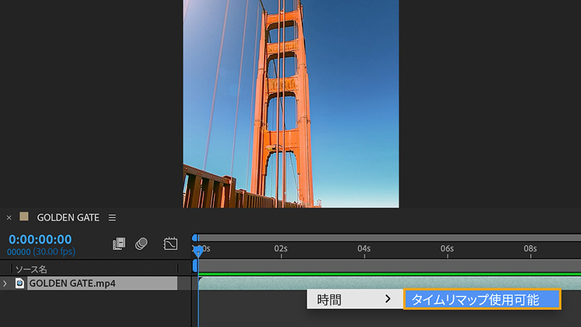The height and width of the screenshot is (327, 581).
Task: Toggle the motion blur switch icon
Action: (141, 244)
